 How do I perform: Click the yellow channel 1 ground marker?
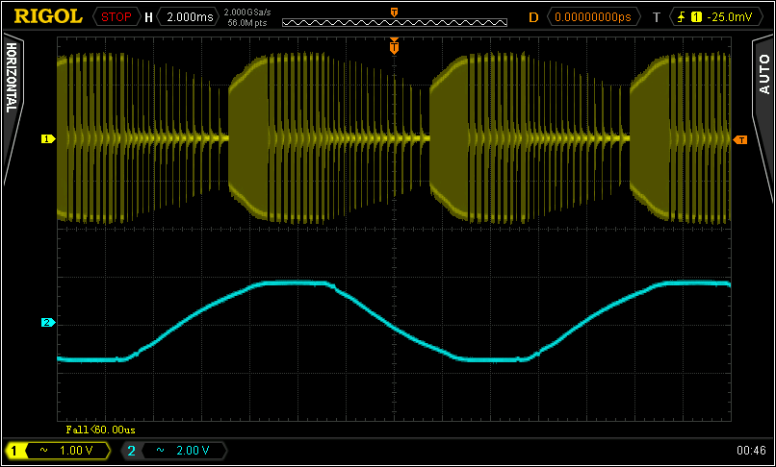point(45,139)
